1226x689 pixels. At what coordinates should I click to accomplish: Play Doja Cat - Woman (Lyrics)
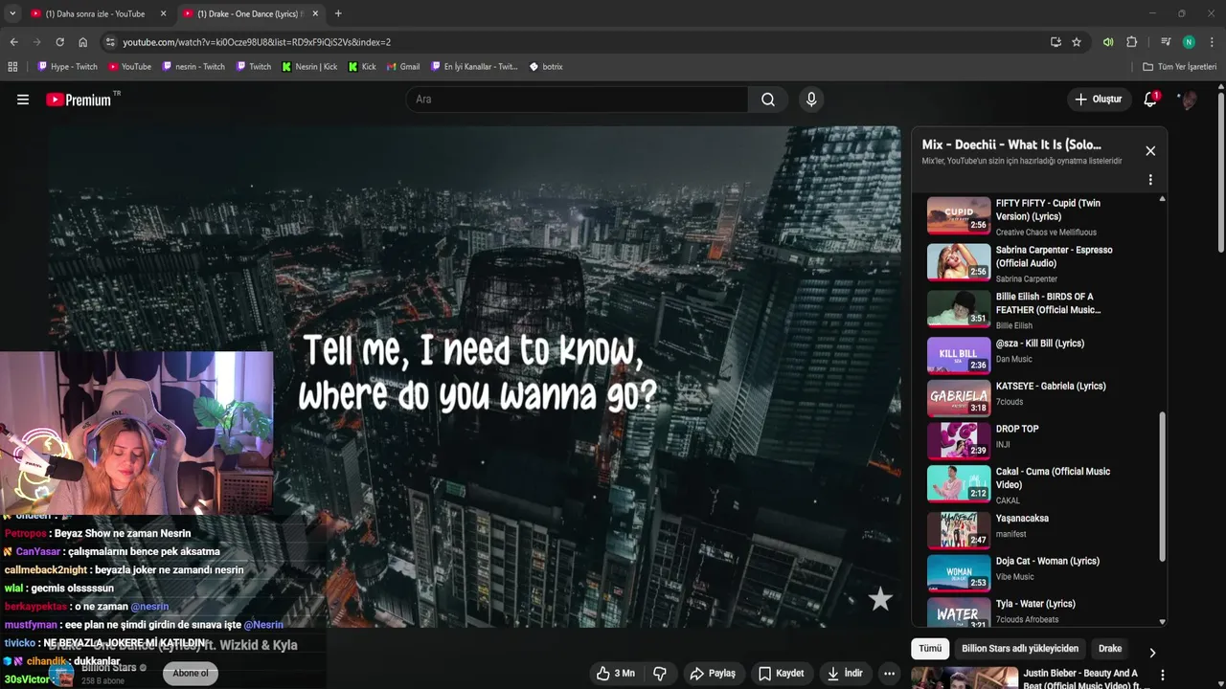point(1037,572)
